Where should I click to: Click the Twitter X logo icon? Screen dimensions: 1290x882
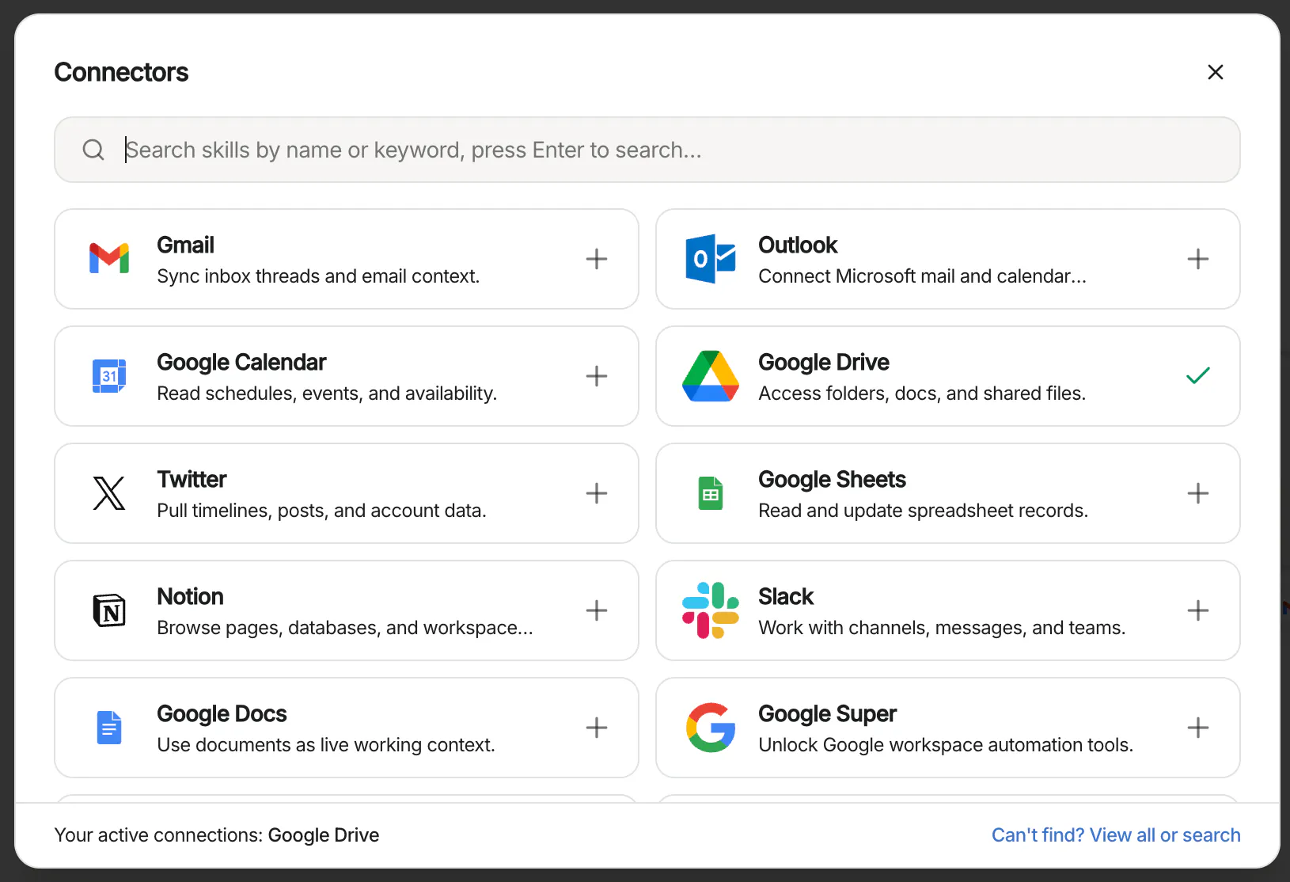109,493
